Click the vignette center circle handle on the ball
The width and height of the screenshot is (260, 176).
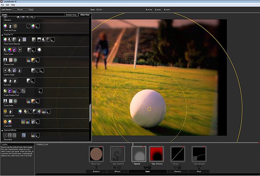point(149,109)
